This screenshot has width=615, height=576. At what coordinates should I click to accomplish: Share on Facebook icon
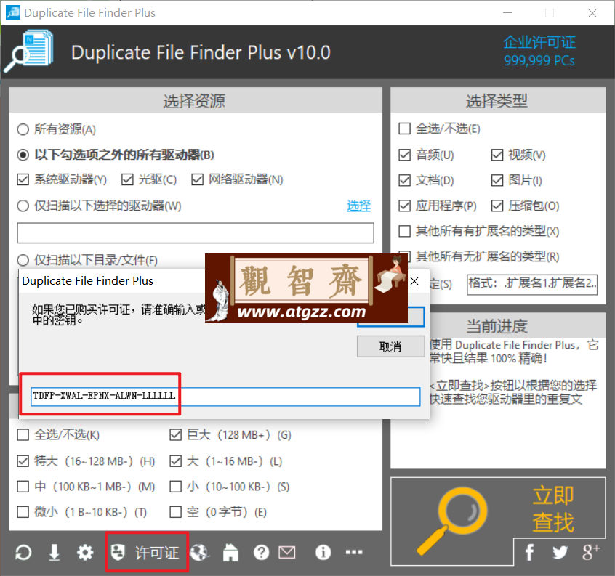coord(529,552)
